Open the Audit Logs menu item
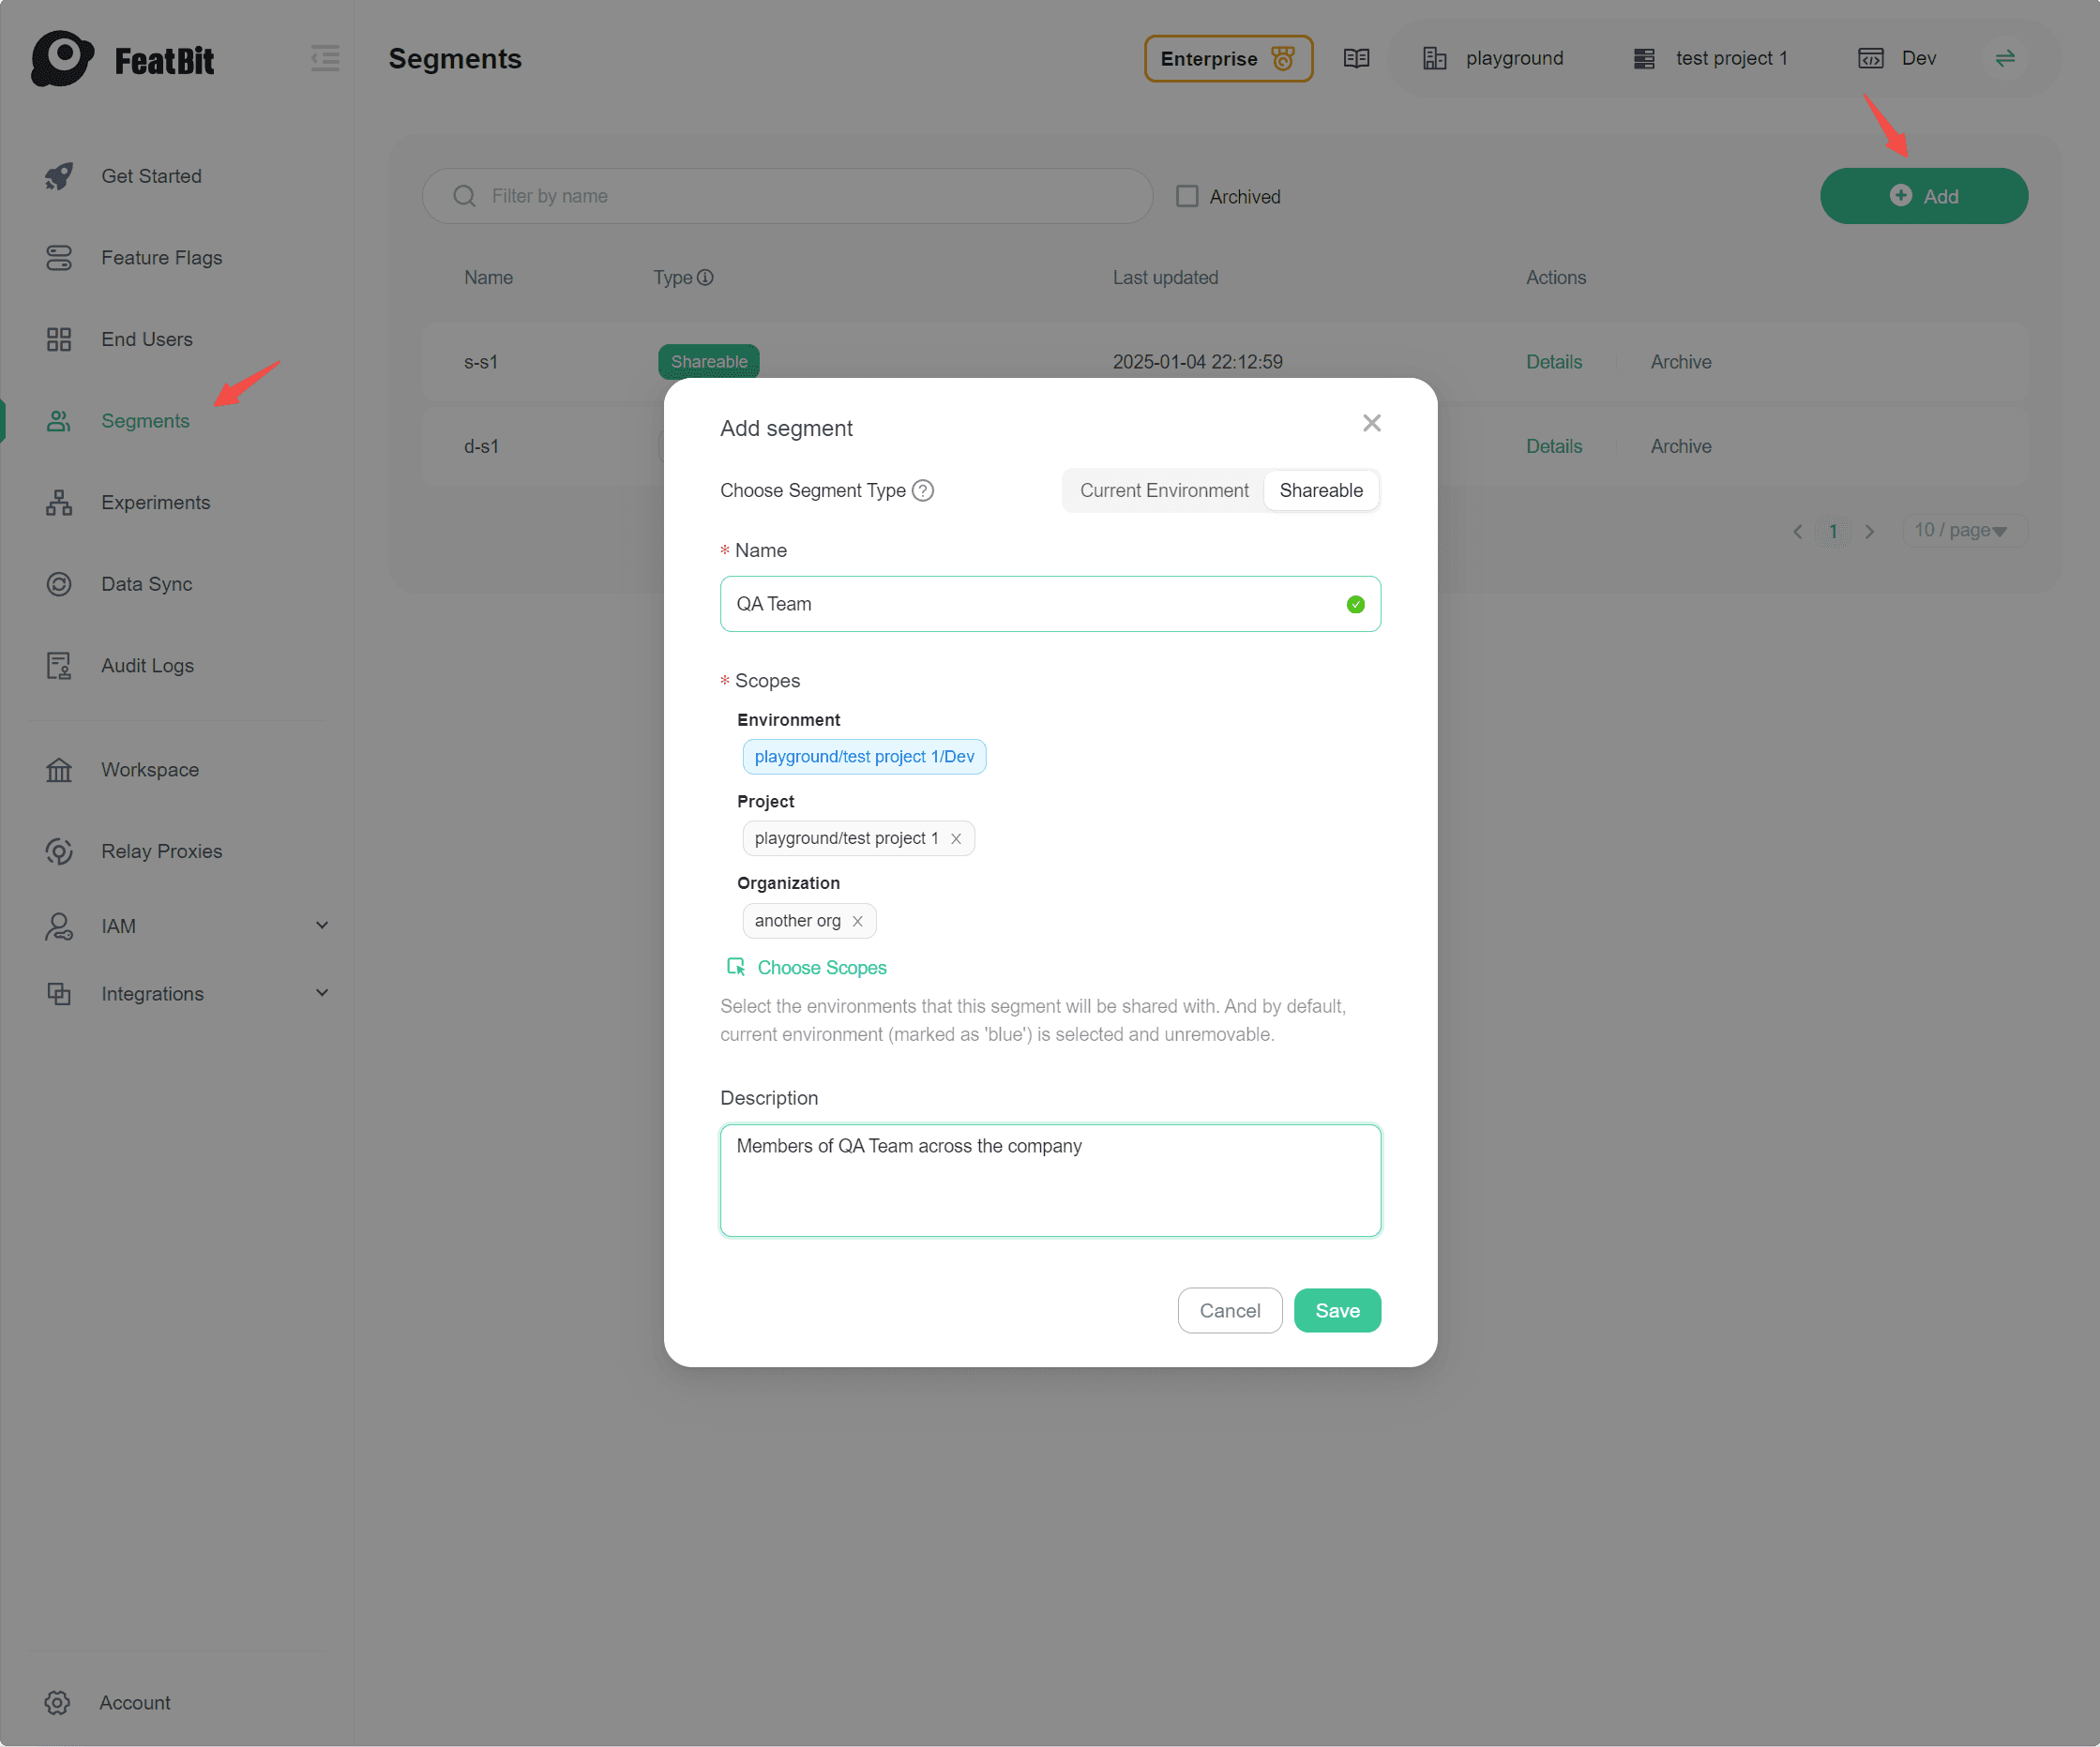 (x=147, y=665)
